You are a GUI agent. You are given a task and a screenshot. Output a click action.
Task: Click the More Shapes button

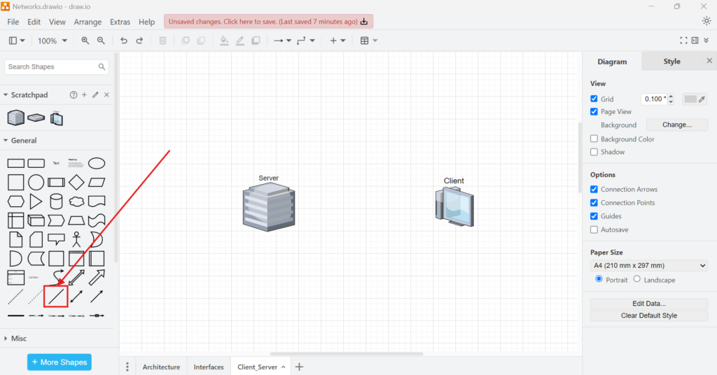pos(60,362)
